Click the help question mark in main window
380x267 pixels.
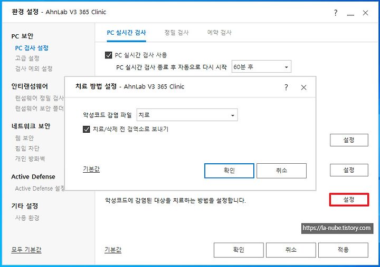pos(336,13)
